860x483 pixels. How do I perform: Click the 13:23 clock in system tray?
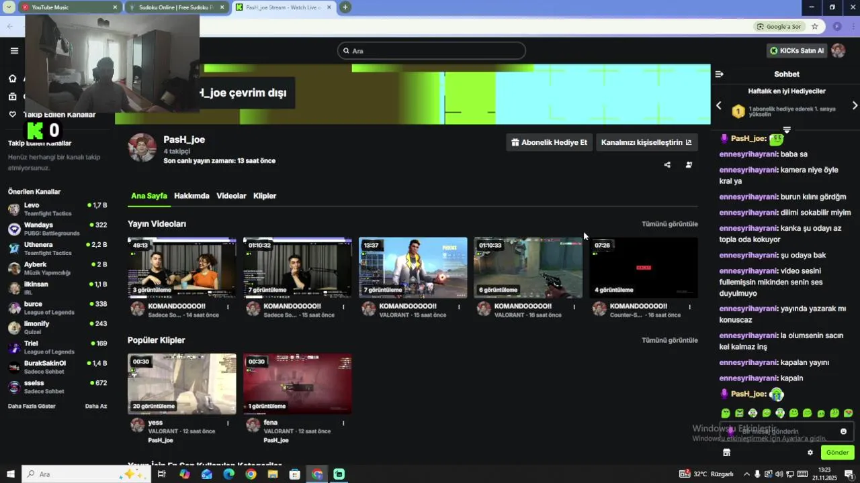[824, 474]
